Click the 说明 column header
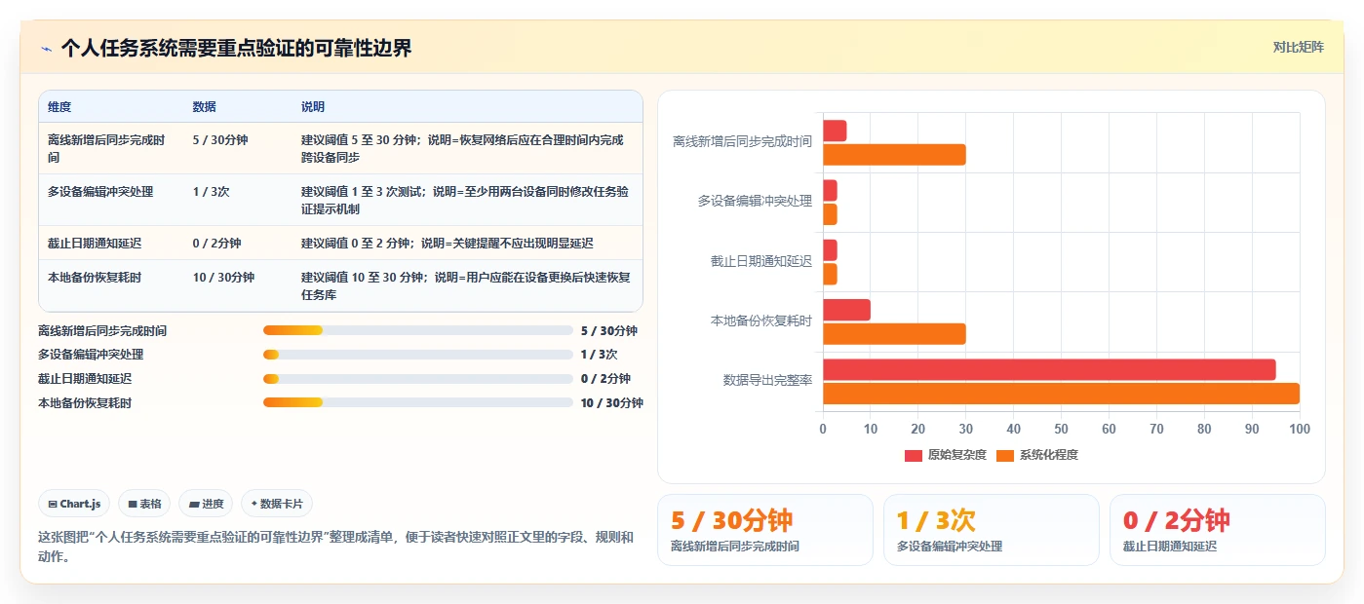Viewport: 1364px width, 604px height. click(x=313, y=107)
